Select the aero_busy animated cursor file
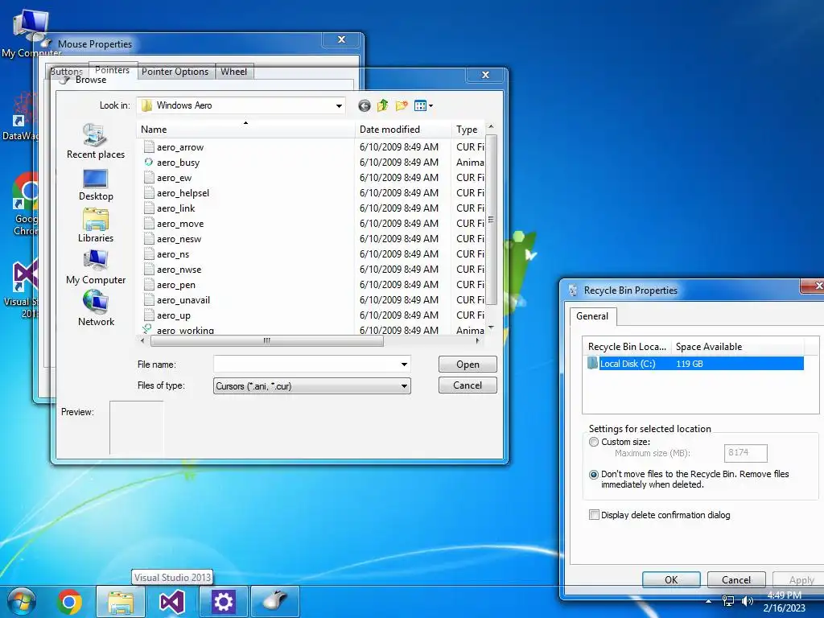Image resolution: width=824 pixels, height=618 pixels. [x=172, y=163]
